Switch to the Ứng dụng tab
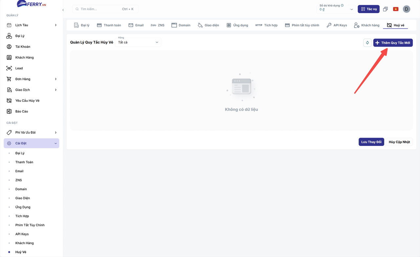This screenshot has width=420, height=257. pyautogui.click(x=237, y=25)
